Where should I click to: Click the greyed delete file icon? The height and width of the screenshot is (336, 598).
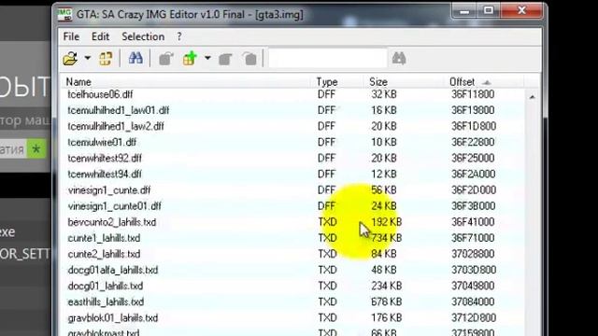coord(249,59)
